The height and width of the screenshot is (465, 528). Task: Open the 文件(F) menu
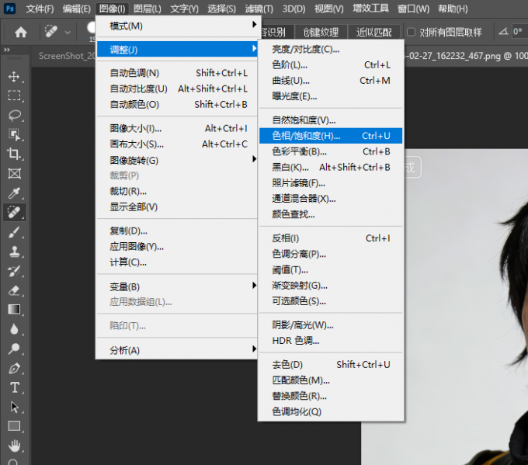[40, 9]
